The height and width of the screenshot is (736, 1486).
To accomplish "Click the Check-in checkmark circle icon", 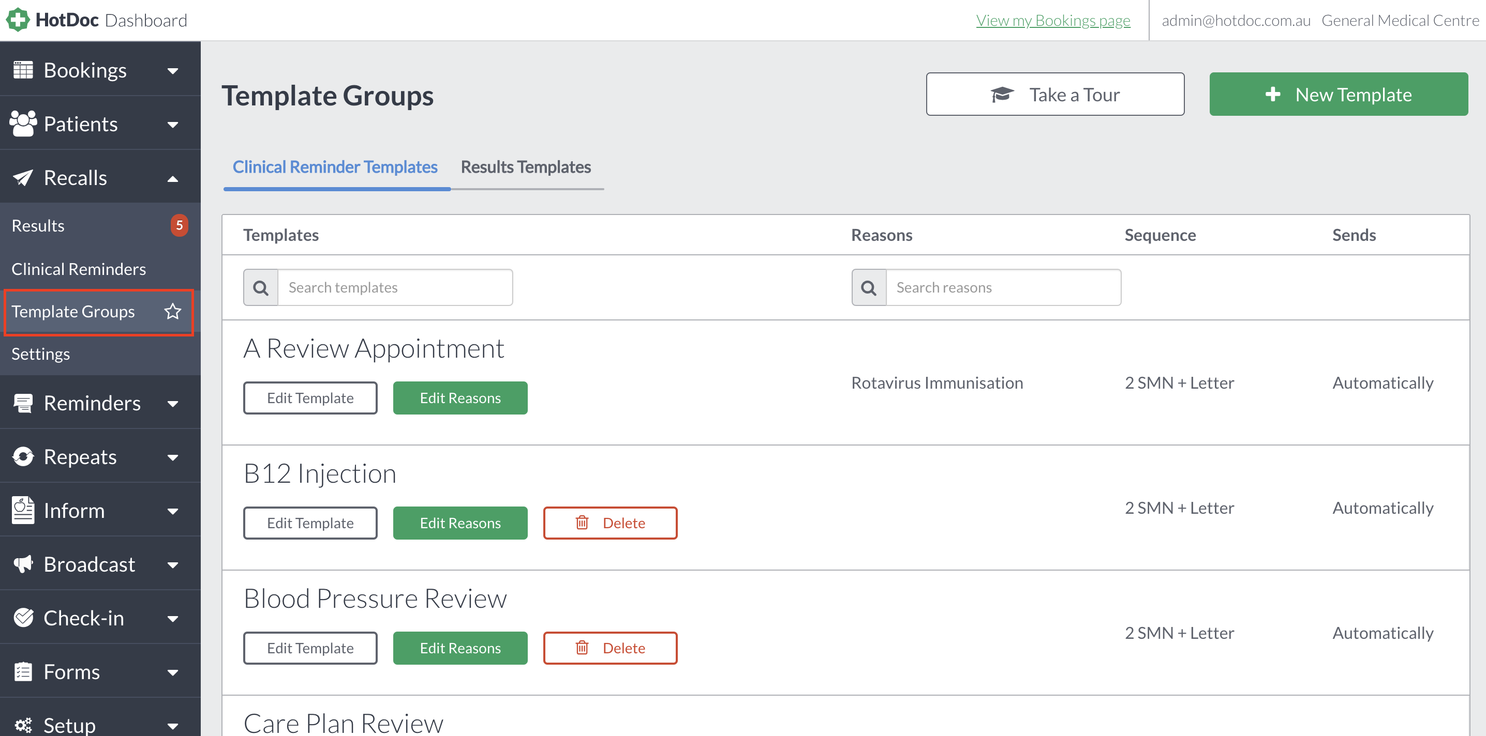I will [x=23, y=617].
